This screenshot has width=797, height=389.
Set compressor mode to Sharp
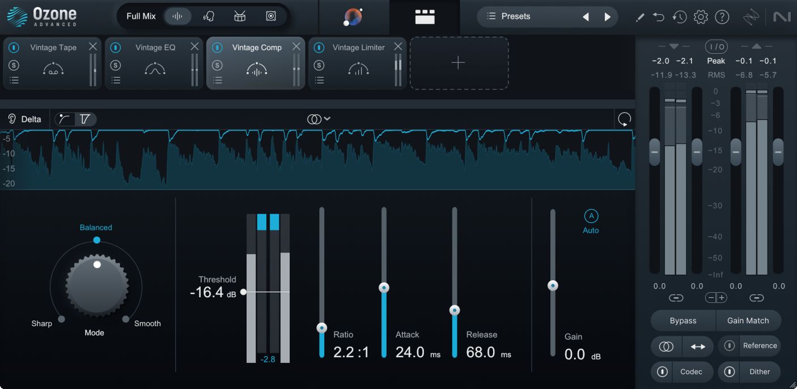[42, 323]
